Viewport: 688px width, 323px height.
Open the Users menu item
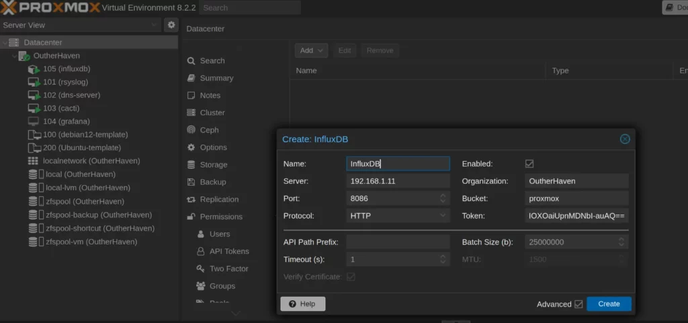point(220,234)
